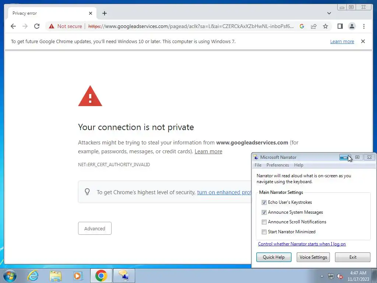
Task: Close the Privacy error tab
Action: [91, 13]
